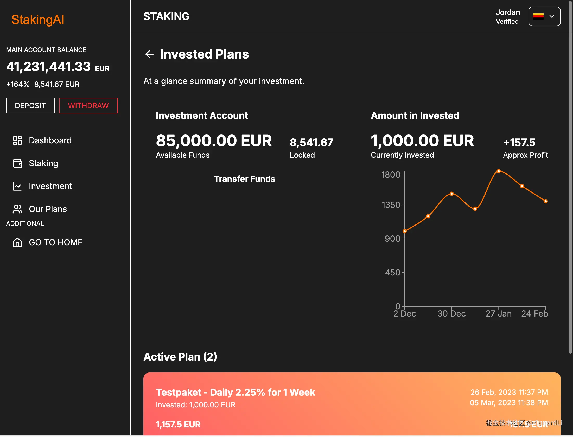This screenshot has width=573, height=437.
Task: Click the last data point on chart
Action: click(546, 201)
